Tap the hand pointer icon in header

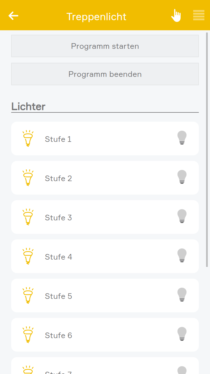[176, 15]
